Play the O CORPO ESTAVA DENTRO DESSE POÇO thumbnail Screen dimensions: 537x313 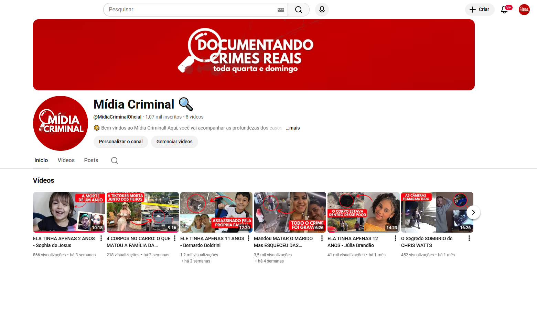point(364,212)
